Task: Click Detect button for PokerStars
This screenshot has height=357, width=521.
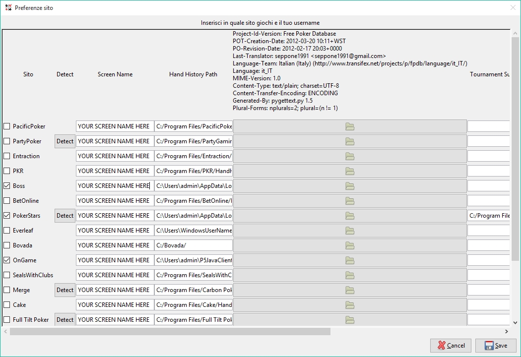Action: 65,216
